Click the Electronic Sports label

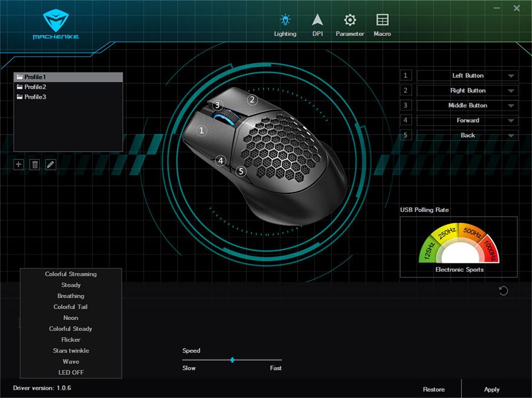pos(459,269)
